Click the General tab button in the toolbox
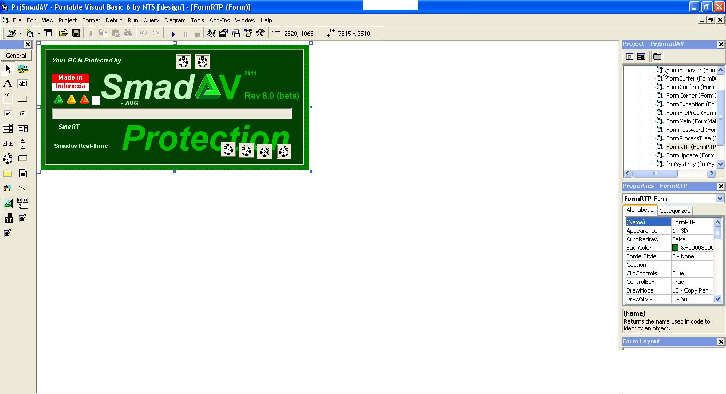 (16, 56)
